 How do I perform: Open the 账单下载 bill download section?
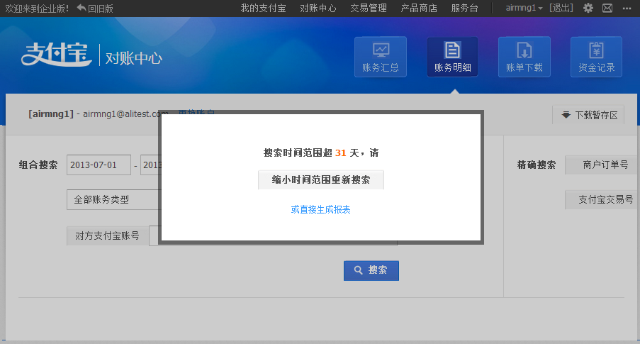(524, 57)
